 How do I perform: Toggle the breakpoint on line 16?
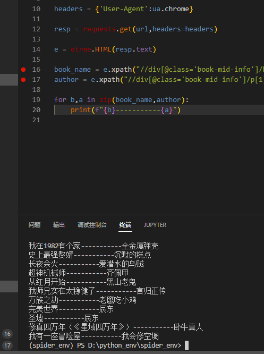pos(23,70)
